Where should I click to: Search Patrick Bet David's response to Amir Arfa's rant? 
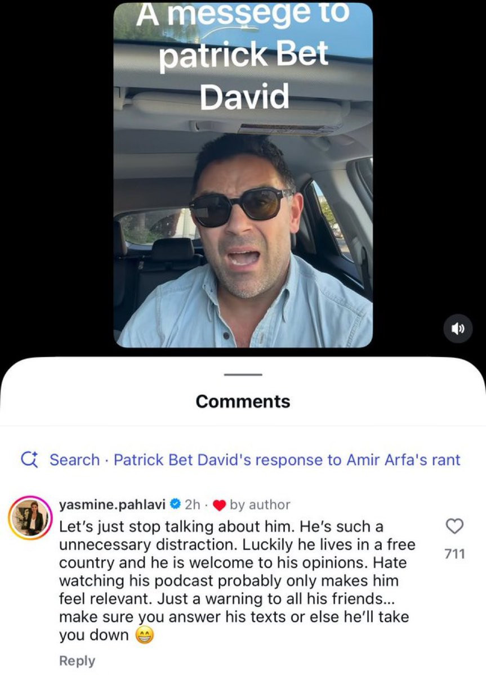242,460
